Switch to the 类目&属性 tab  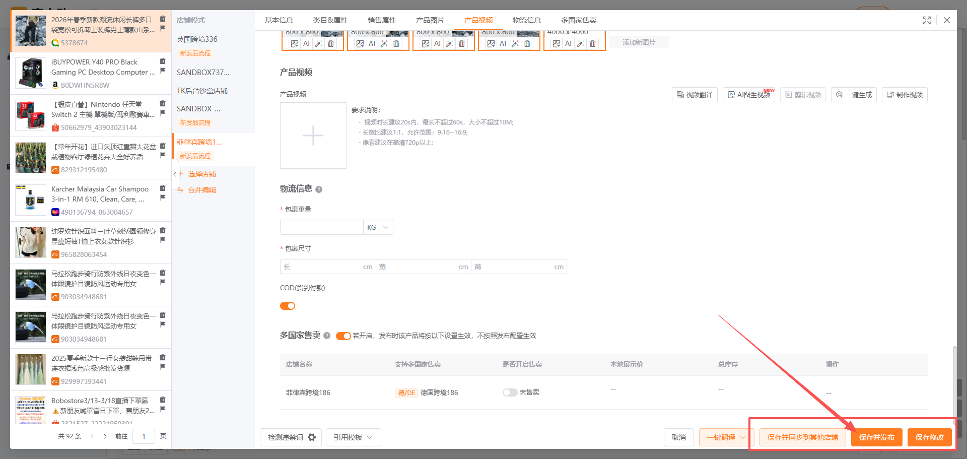(x=330, y=20)
